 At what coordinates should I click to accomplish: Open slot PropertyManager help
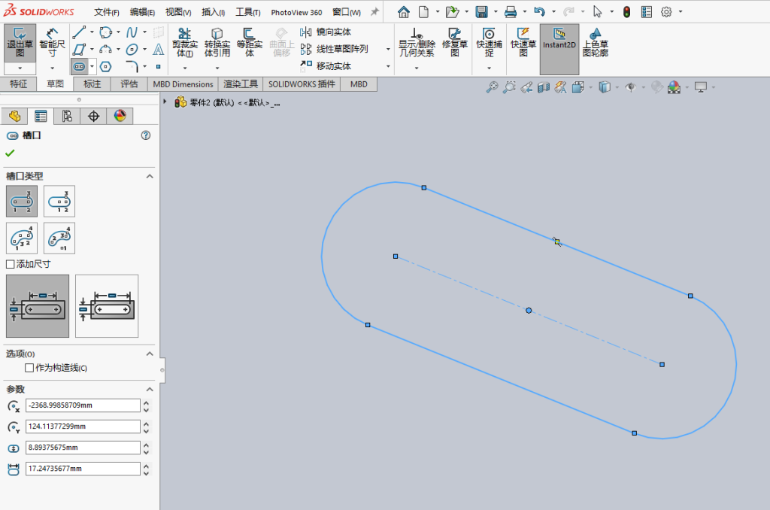point(146,135)
